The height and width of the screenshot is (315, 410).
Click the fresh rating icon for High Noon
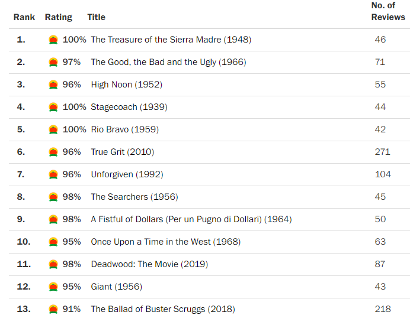coord(53,85)
